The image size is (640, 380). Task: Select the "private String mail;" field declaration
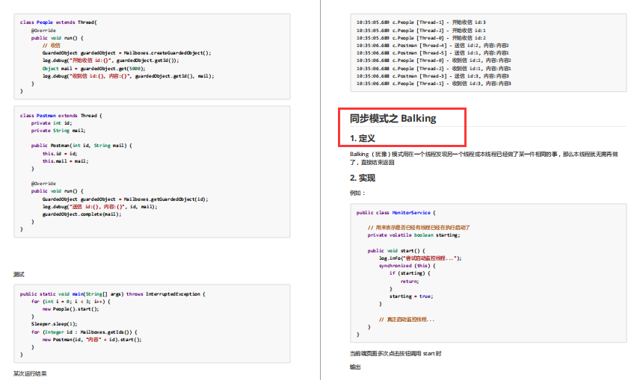pos(58,131)
